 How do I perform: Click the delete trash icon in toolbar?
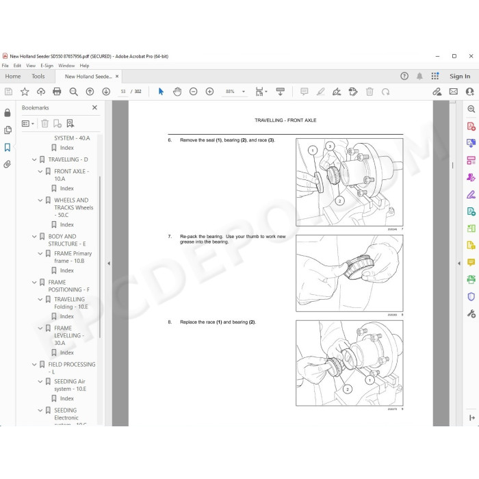[x=370, y=92]
